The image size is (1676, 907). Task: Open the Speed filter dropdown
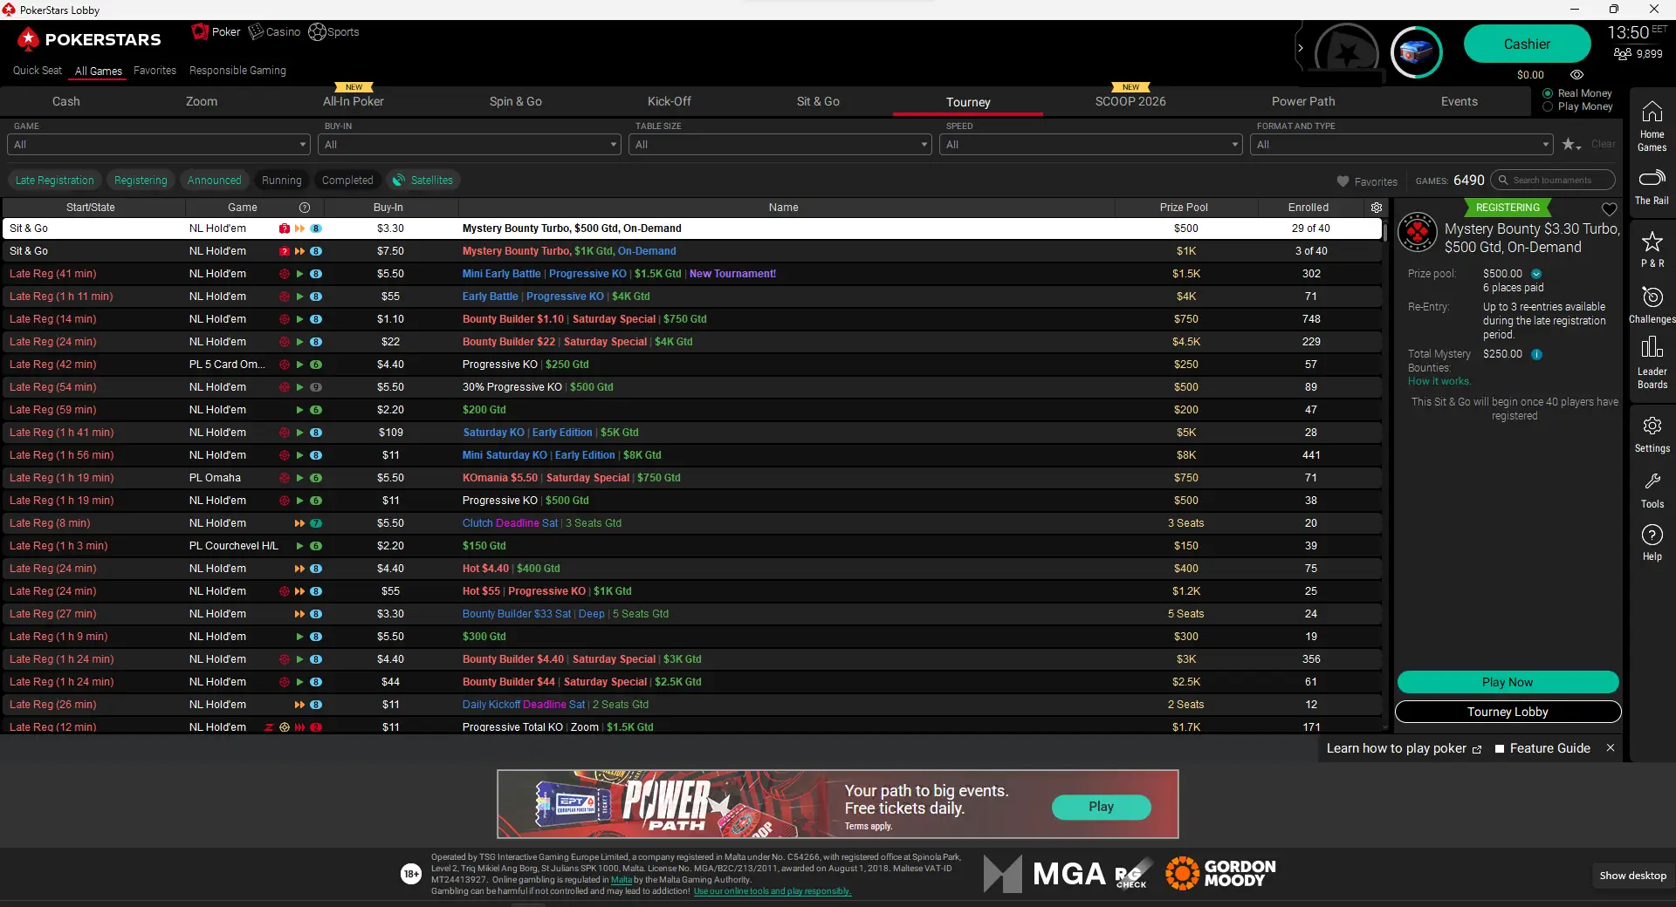(x=1090, y=144)
